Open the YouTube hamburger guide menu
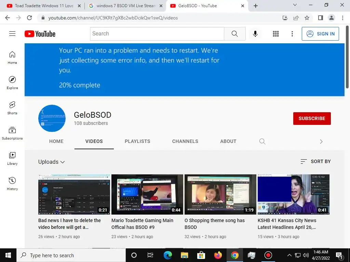This screenshot has width=350, height=262. [x=12, y=34]
